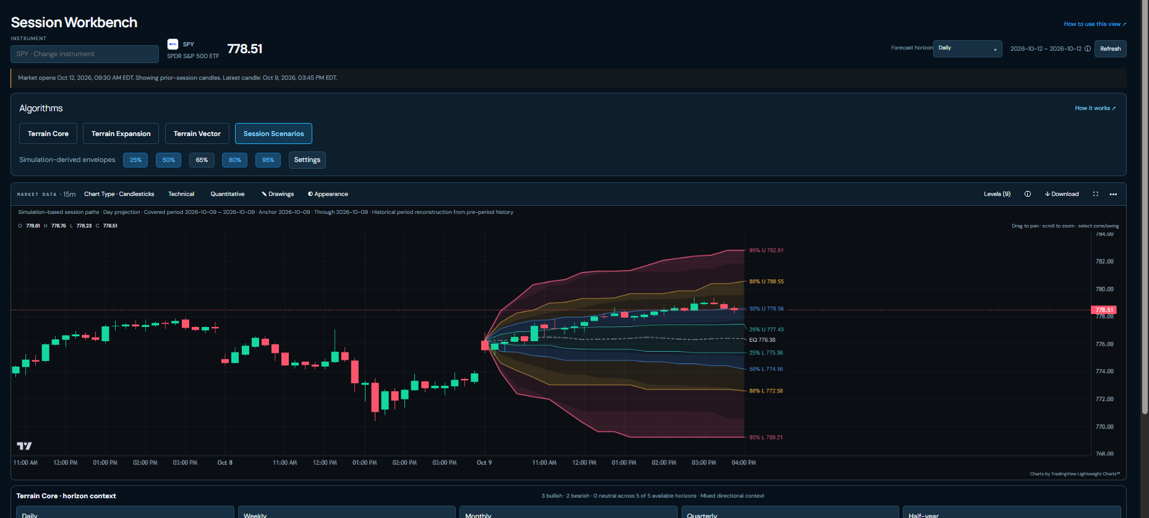This screenshot has height=518, width=1149.
Task: Toggle the 25% envelope
Action: pyautogui.click(x=135, y=160)
